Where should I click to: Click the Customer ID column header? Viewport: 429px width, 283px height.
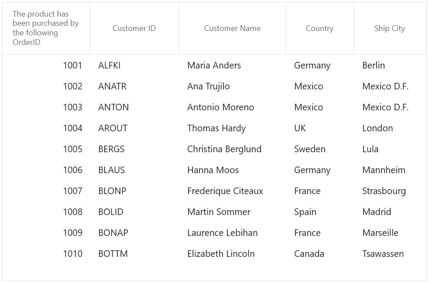(x=134, y=28)
